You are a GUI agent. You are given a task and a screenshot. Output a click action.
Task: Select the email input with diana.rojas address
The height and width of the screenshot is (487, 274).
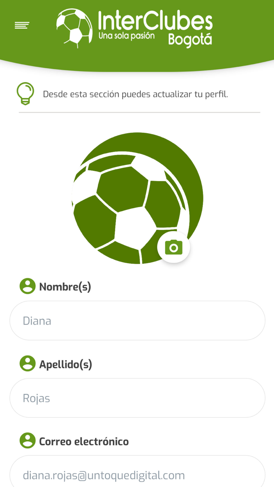(137, 475)
